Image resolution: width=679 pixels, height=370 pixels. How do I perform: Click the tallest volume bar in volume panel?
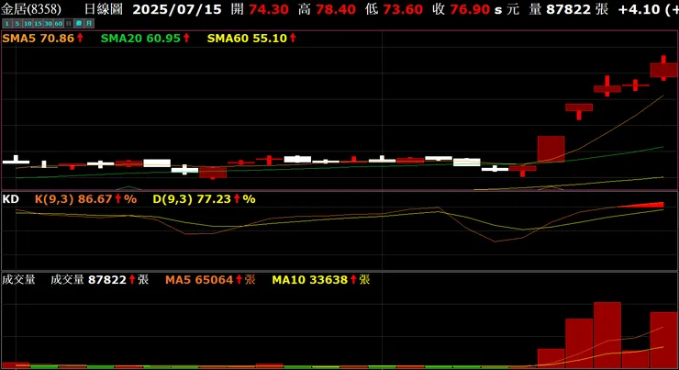coord(607,335)
